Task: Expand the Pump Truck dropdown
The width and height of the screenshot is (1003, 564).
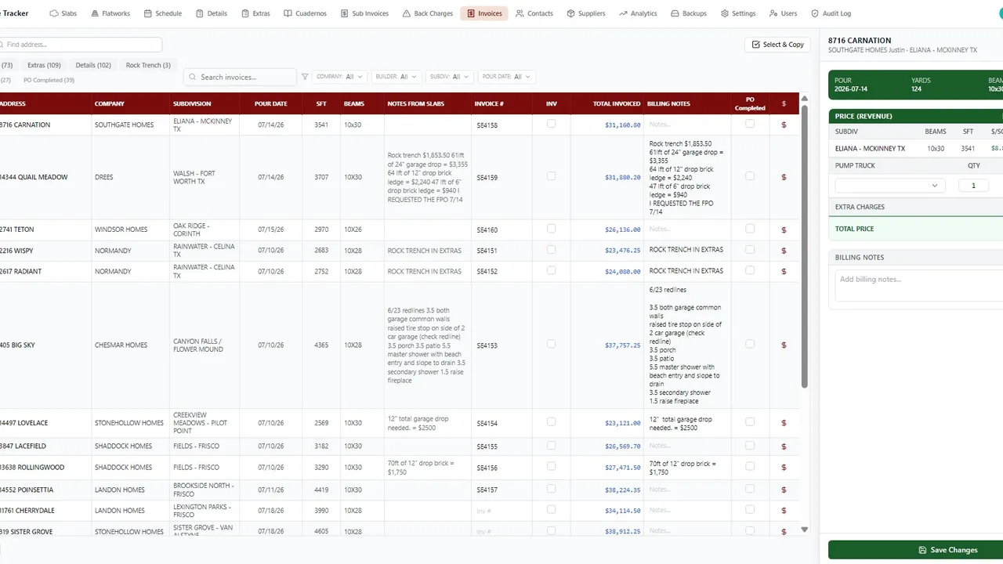Action: [x=890, y=186]
